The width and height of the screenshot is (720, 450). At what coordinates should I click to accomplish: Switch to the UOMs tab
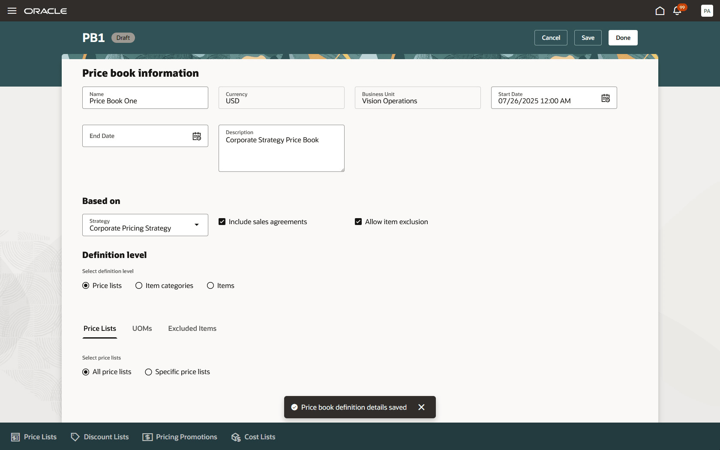[x=142, y=328]
